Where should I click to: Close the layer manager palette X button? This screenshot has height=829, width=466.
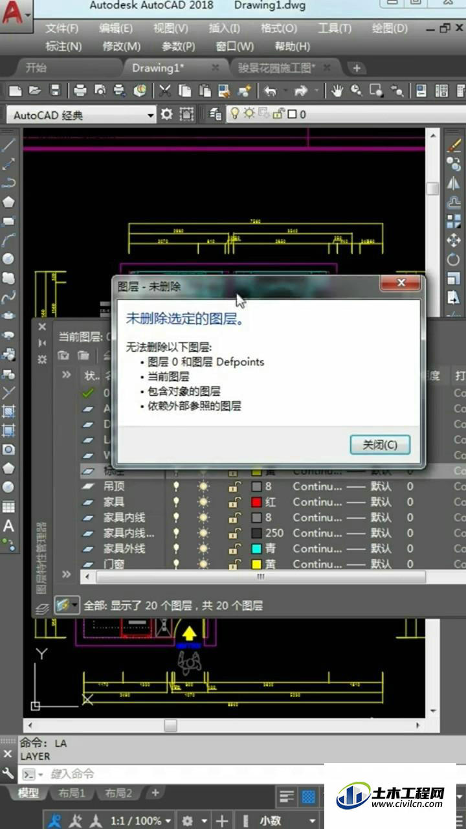(x=43, y=328)
